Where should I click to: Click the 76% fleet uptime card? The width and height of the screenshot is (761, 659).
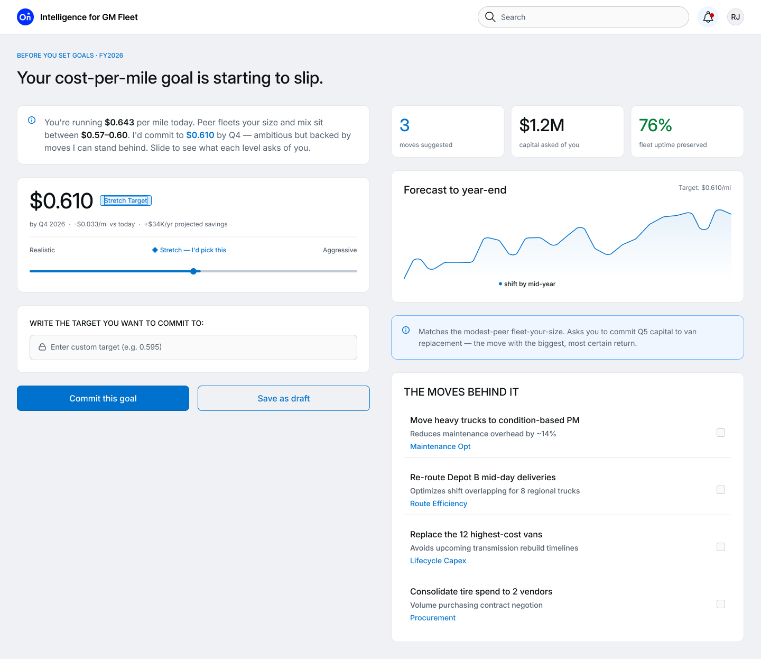688,132
